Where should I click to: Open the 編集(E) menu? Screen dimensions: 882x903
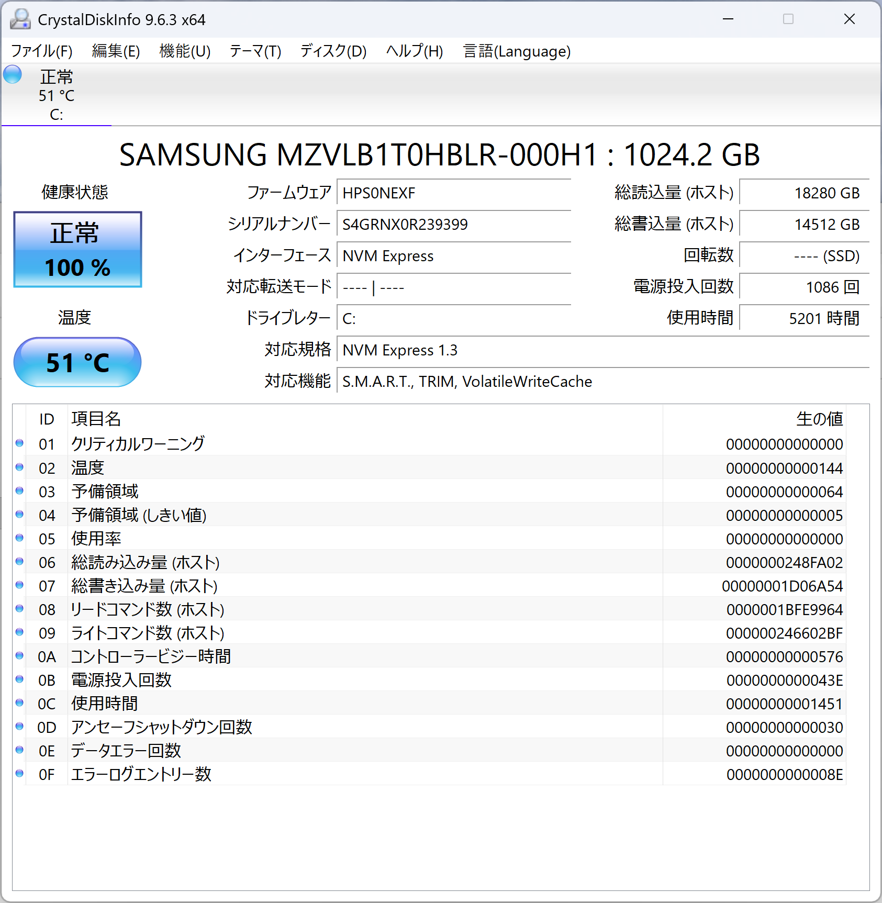coord(116,51)
